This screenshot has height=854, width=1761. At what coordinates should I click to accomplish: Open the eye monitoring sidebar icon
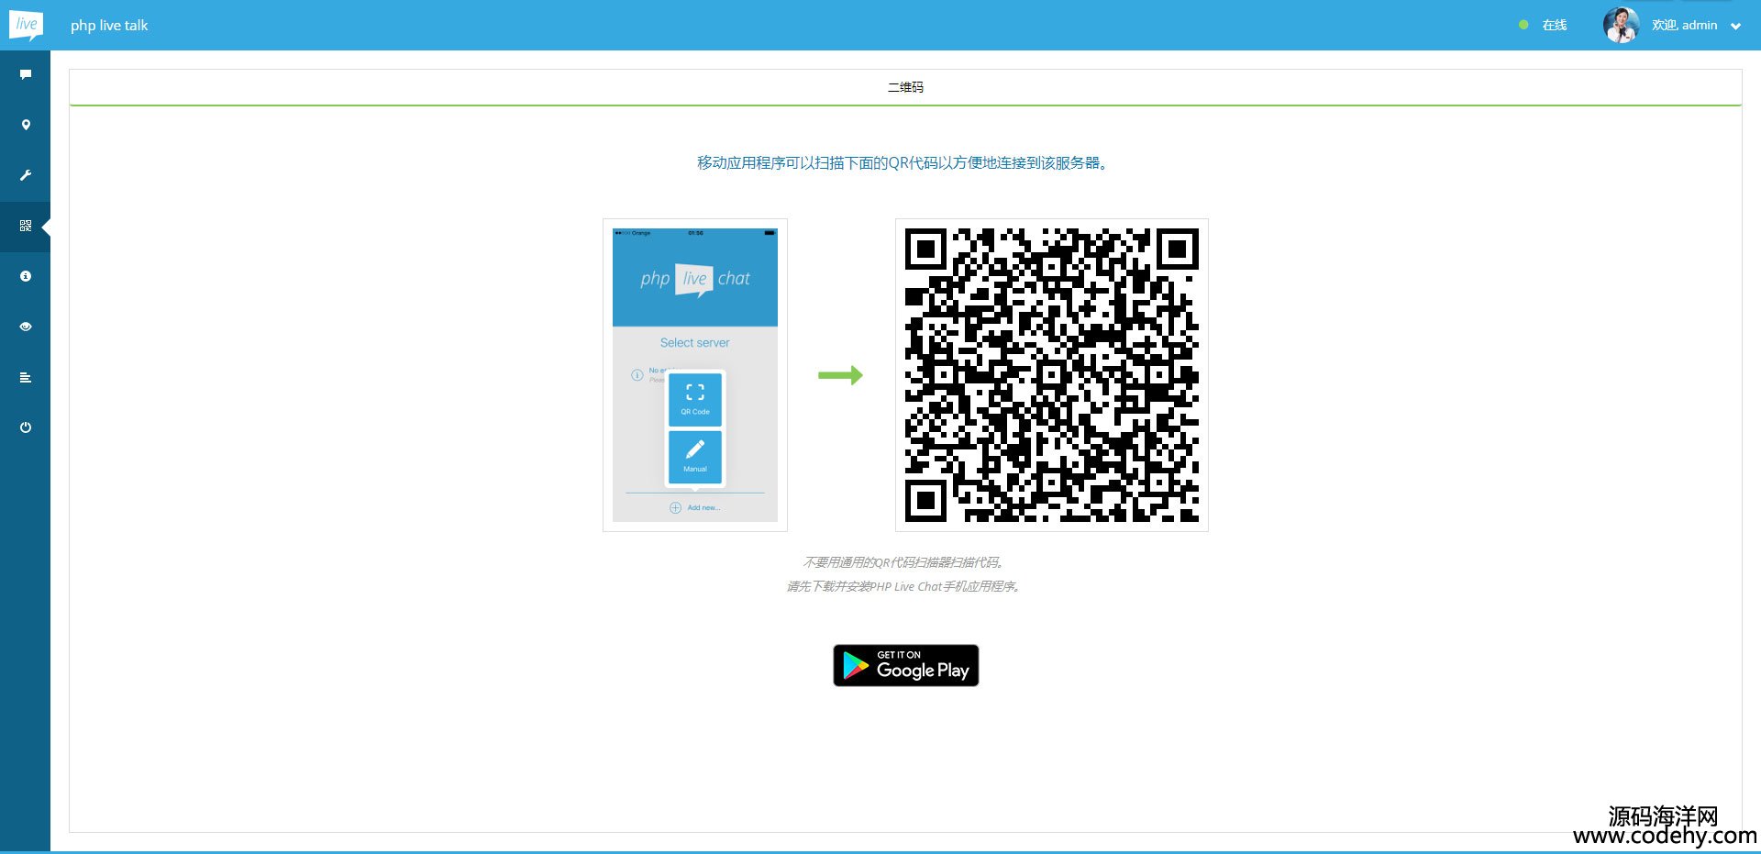tap(26, 327)
